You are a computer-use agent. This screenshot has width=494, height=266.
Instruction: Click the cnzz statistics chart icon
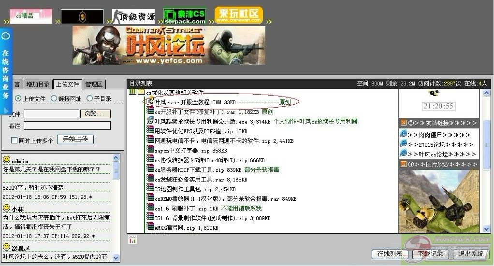[132, 239]
